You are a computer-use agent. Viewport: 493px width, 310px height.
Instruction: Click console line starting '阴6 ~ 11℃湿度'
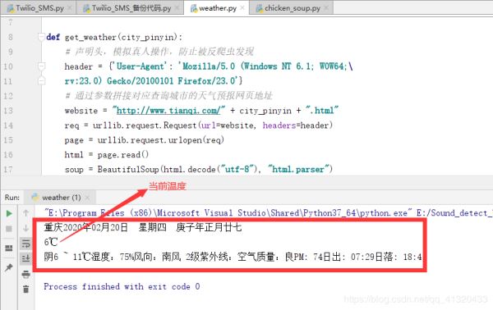[233, 257]
